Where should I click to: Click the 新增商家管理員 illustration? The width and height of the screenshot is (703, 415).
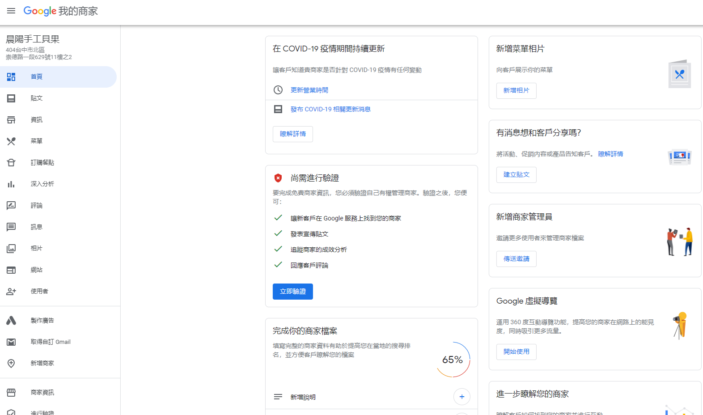(680, 242)
